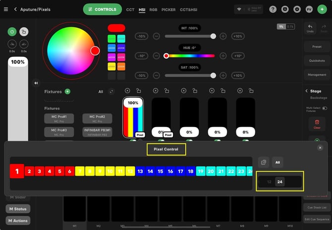332x230 pixels.
Task: Open the PICKER tab
Action: tap(168, 10)
